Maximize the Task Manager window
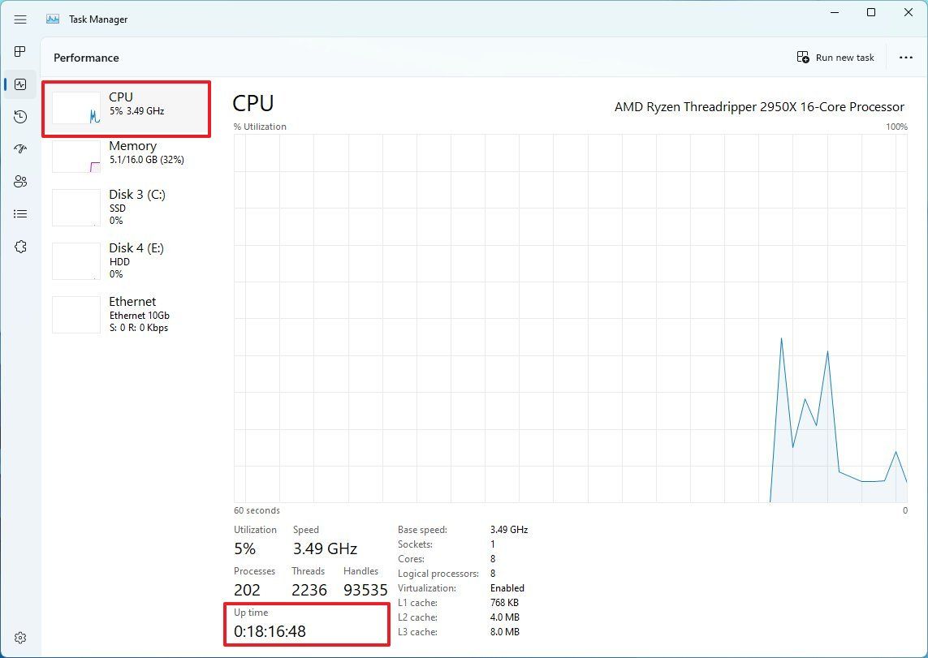The width and height of the screenshot is (928, 658). point(871,12)
